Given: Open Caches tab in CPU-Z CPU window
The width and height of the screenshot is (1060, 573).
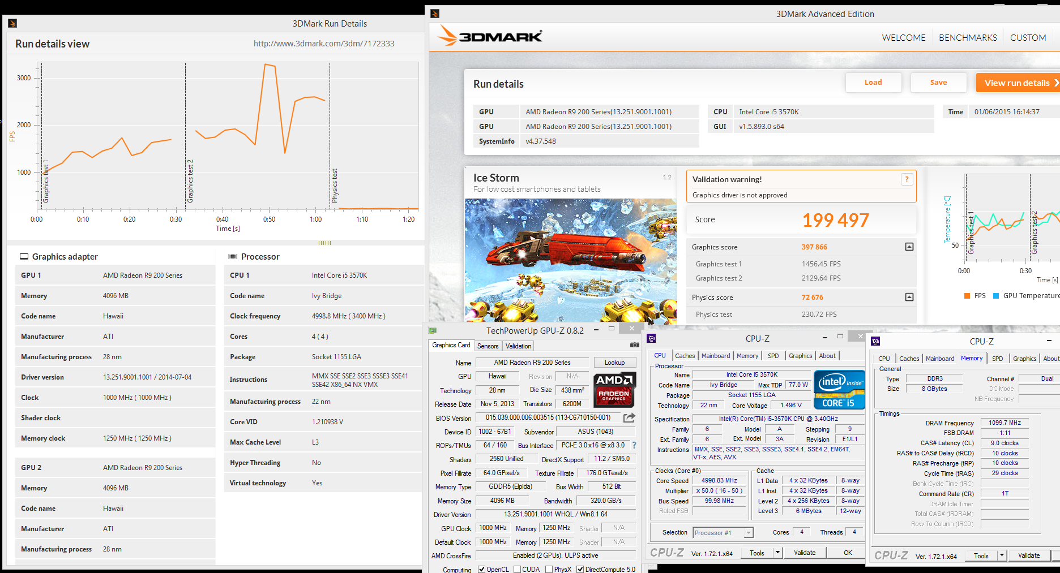Looking at the screenshot, I should (685, 356).
